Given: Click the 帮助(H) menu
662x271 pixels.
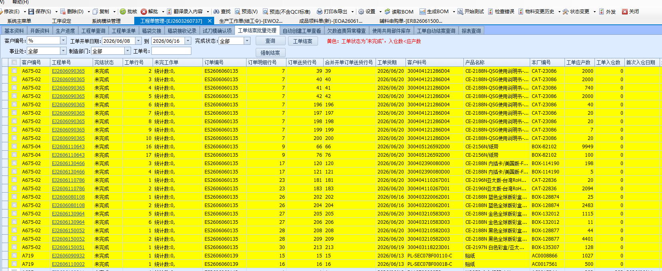Looking at the screenshot, I should [x=20, y=2].
